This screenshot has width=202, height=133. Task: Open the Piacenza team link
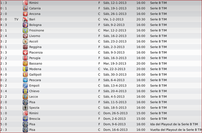(36, 53)
